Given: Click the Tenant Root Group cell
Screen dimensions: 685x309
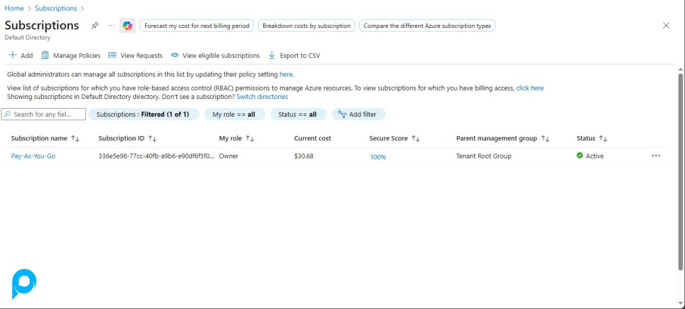Looking at the screenshot, I should (x=484, y=156).
